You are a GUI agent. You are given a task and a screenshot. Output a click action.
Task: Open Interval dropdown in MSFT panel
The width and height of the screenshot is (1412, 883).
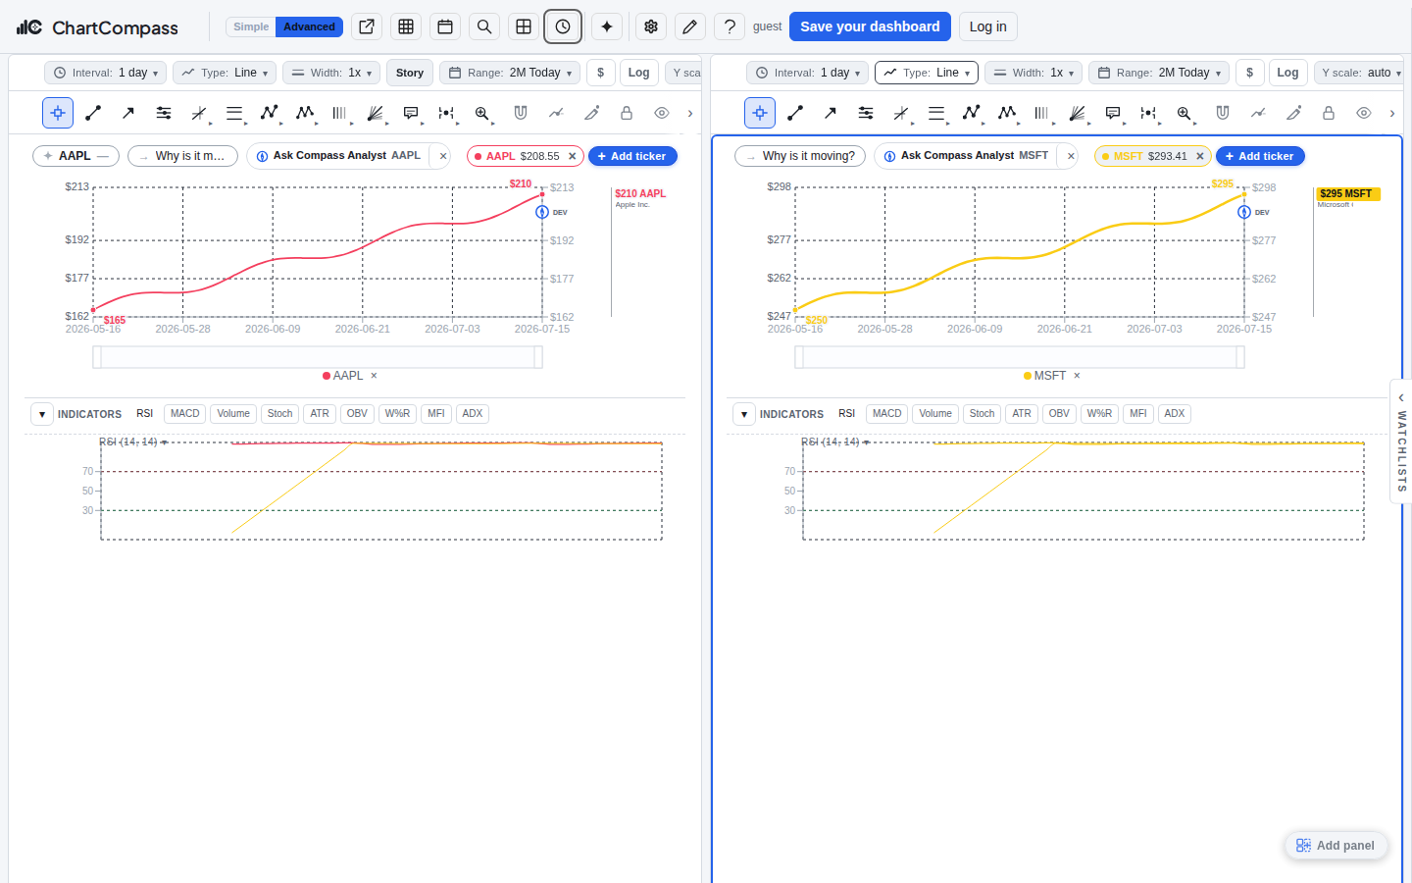tap(807, 73)
